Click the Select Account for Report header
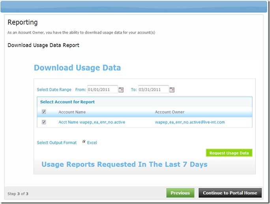Image resolution: width=270 pixels, height=204 pixels. (67, 102)
